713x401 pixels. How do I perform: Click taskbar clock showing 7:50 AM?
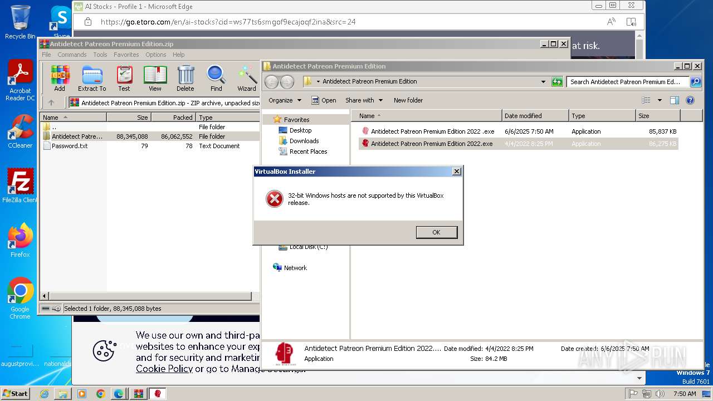(685, 394)
